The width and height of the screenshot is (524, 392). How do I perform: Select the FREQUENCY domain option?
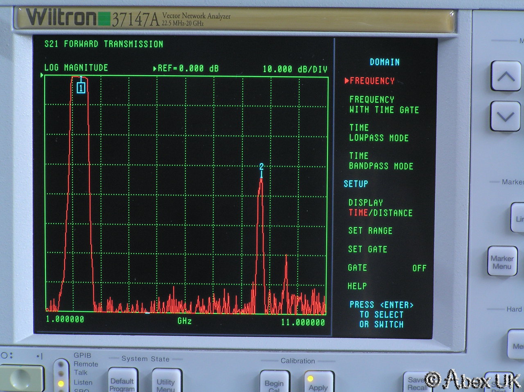pos(372,81)
